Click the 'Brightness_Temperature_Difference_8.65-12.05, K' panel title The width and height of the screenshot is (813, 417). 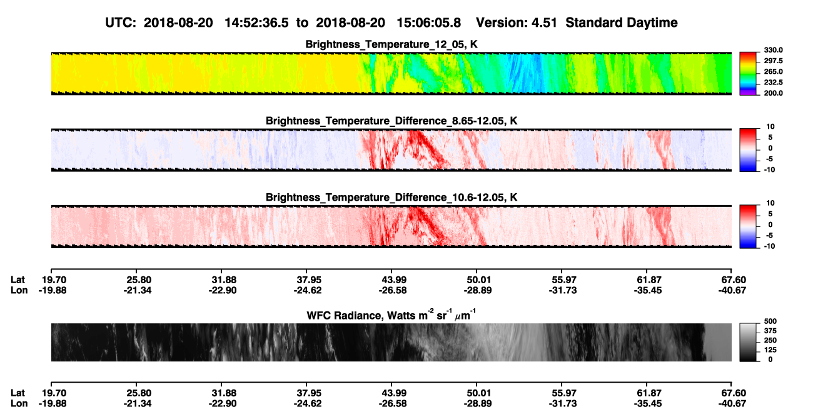pyautogui.click(x=391, y=120)
